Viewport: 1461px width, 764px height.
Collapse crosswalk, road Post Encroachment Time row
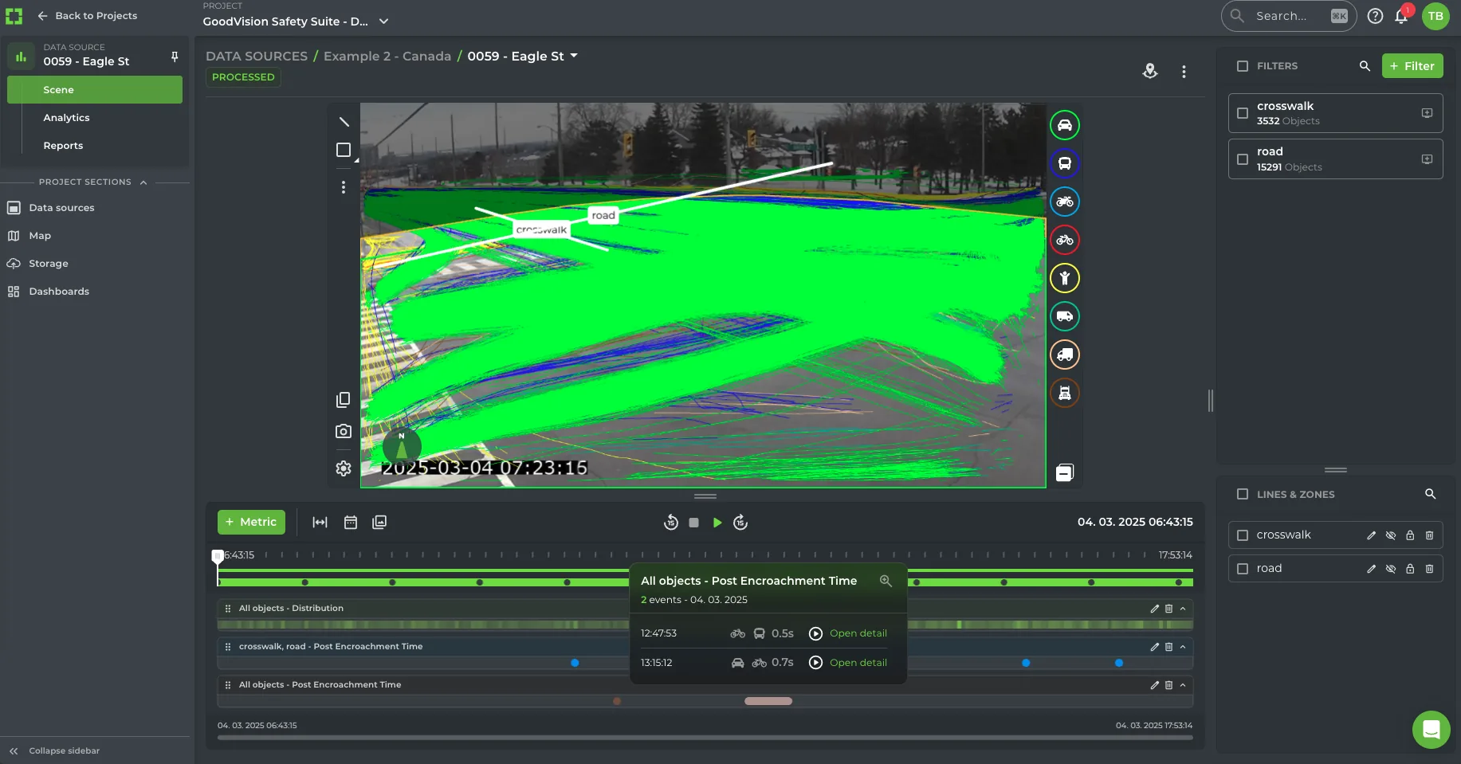[1183, 647]
